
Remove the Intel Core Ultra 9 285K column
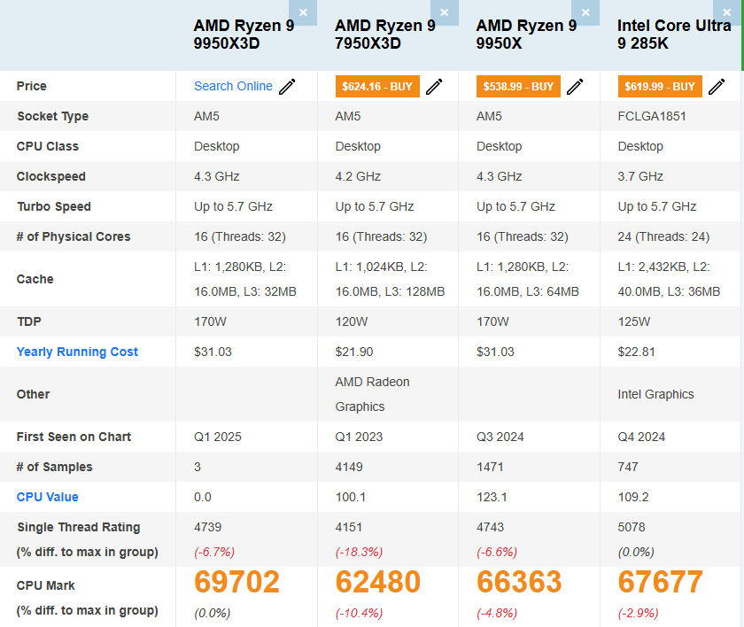[727, 12]
